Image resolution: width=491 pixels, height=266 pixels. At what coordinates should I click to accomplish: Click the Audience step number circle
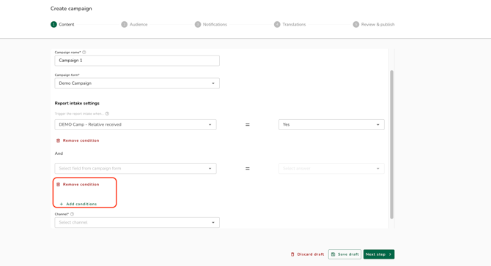pyautogui.click(x=125, y=24)
